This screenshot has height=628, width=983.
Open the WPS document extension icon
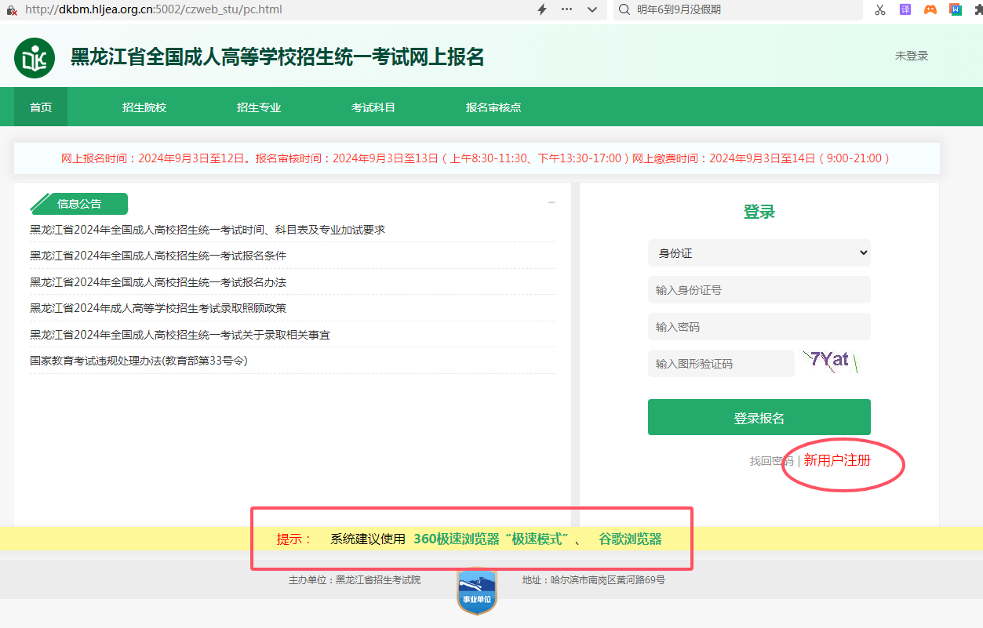pos(956,9)
